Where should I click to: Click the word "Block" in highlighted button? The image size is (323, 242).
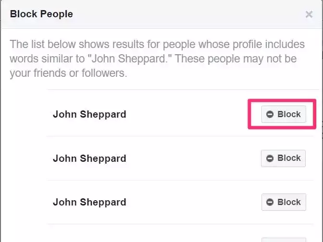289,114
